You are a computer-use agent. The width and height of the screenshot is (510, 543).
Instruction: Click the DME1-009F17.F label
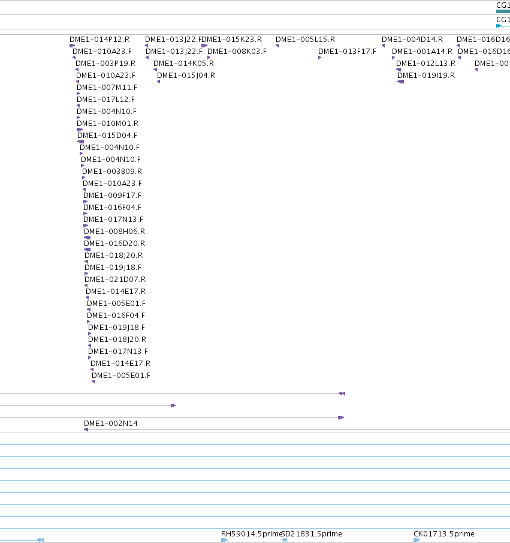pos(113,196)
